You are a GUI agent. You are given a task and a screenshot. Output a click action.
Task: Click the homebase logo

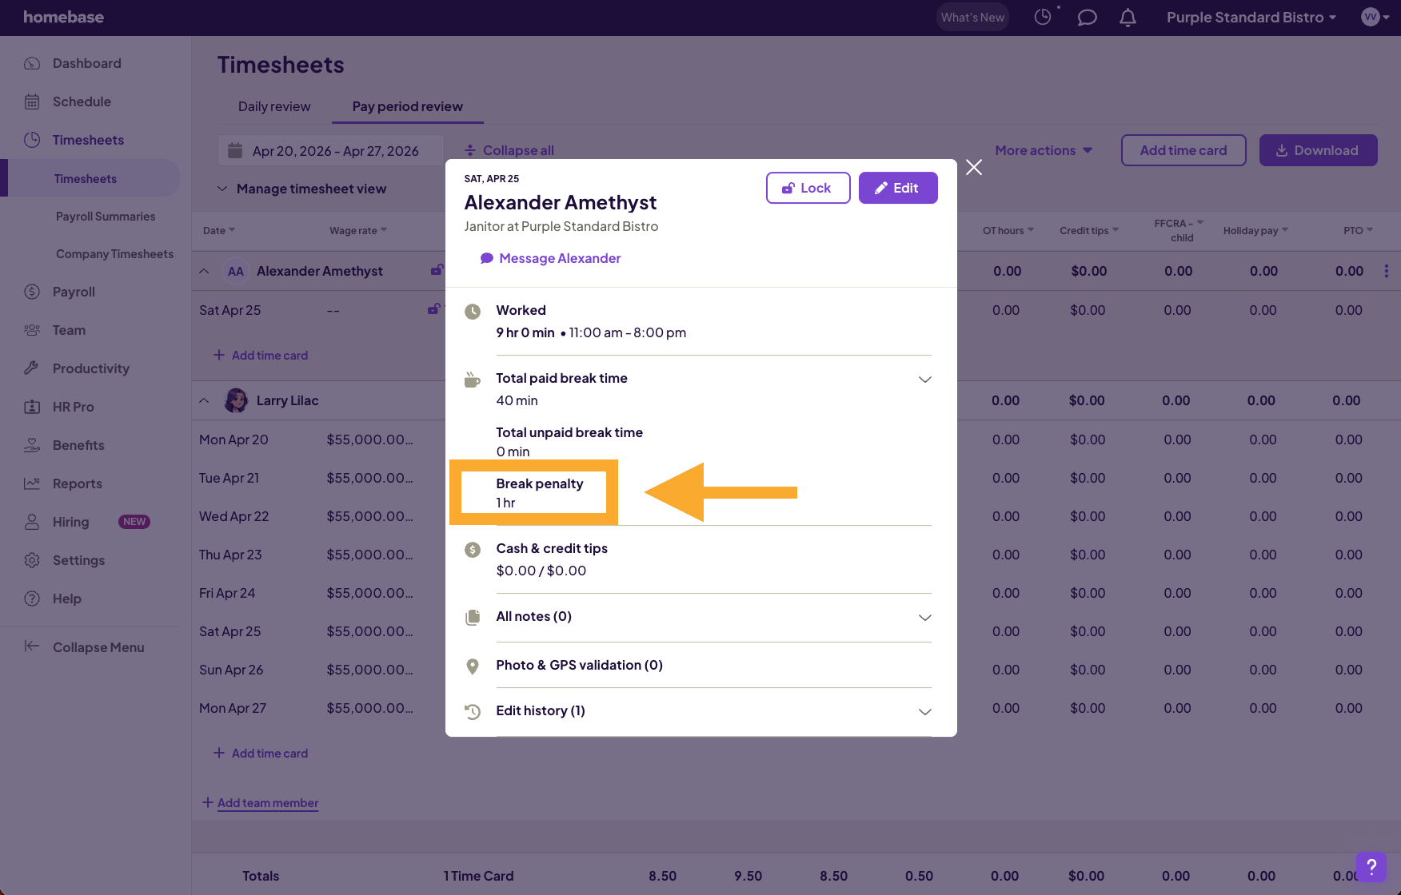pyautogui.click(x=64, y=17)
